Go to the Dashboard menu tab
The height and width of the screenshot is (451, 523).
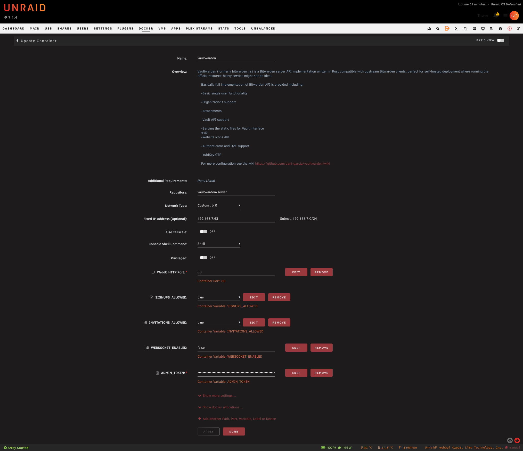13,29
